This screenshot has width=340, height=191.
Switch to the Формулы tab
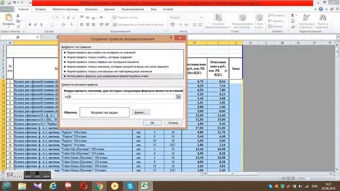click(91, 10)
